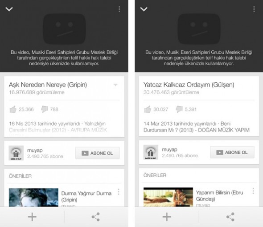Open right video's three-dot overflow menu
Screen dimensions: 263x227
point(254,9)
